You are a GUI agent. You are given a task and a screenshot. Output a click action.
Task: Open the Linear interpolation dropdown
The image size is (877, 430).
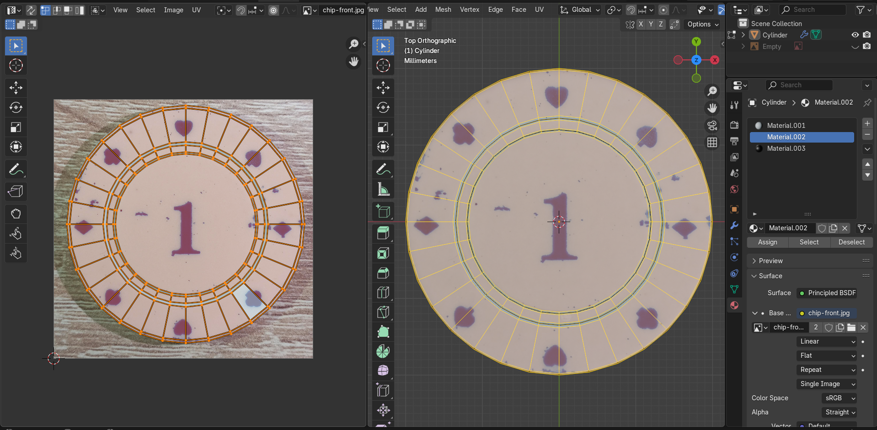(x=827, y=341)
